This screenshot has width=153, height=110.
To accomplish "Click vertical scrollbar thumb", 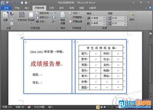I will pyautogui.click(x=150, y=64).
